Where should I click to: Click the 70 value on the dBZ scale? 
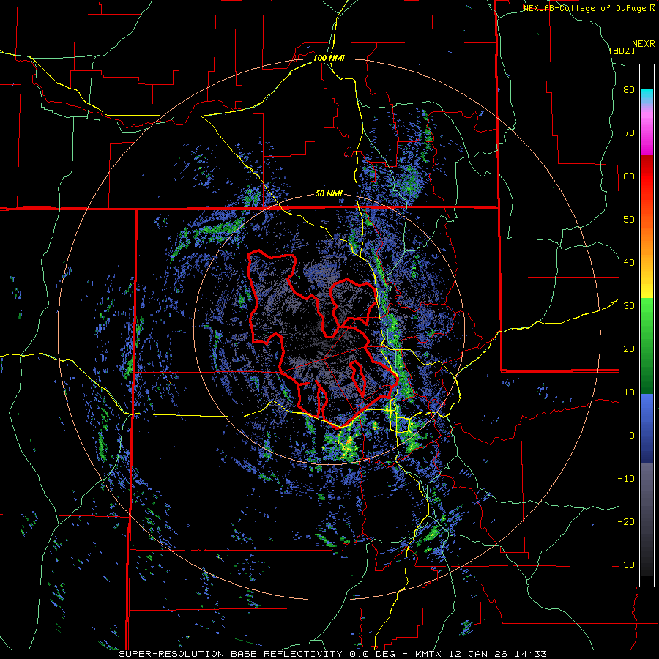pyautogui.click(x=629, y=133)
